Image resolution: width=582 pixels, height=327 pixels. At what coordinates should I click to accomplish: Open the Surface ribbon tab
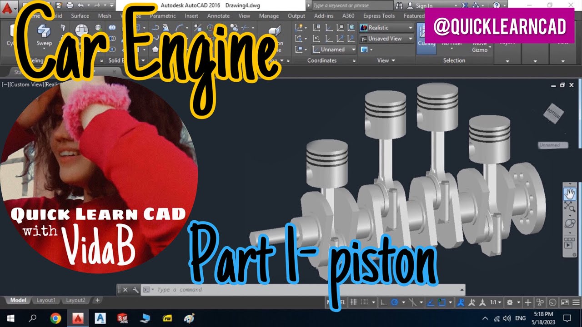(80, 16)
